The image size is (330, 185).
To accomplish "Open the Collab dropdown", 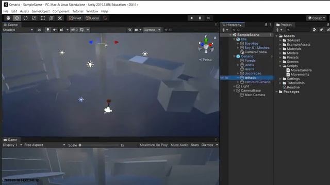I will tap(316, 18).
